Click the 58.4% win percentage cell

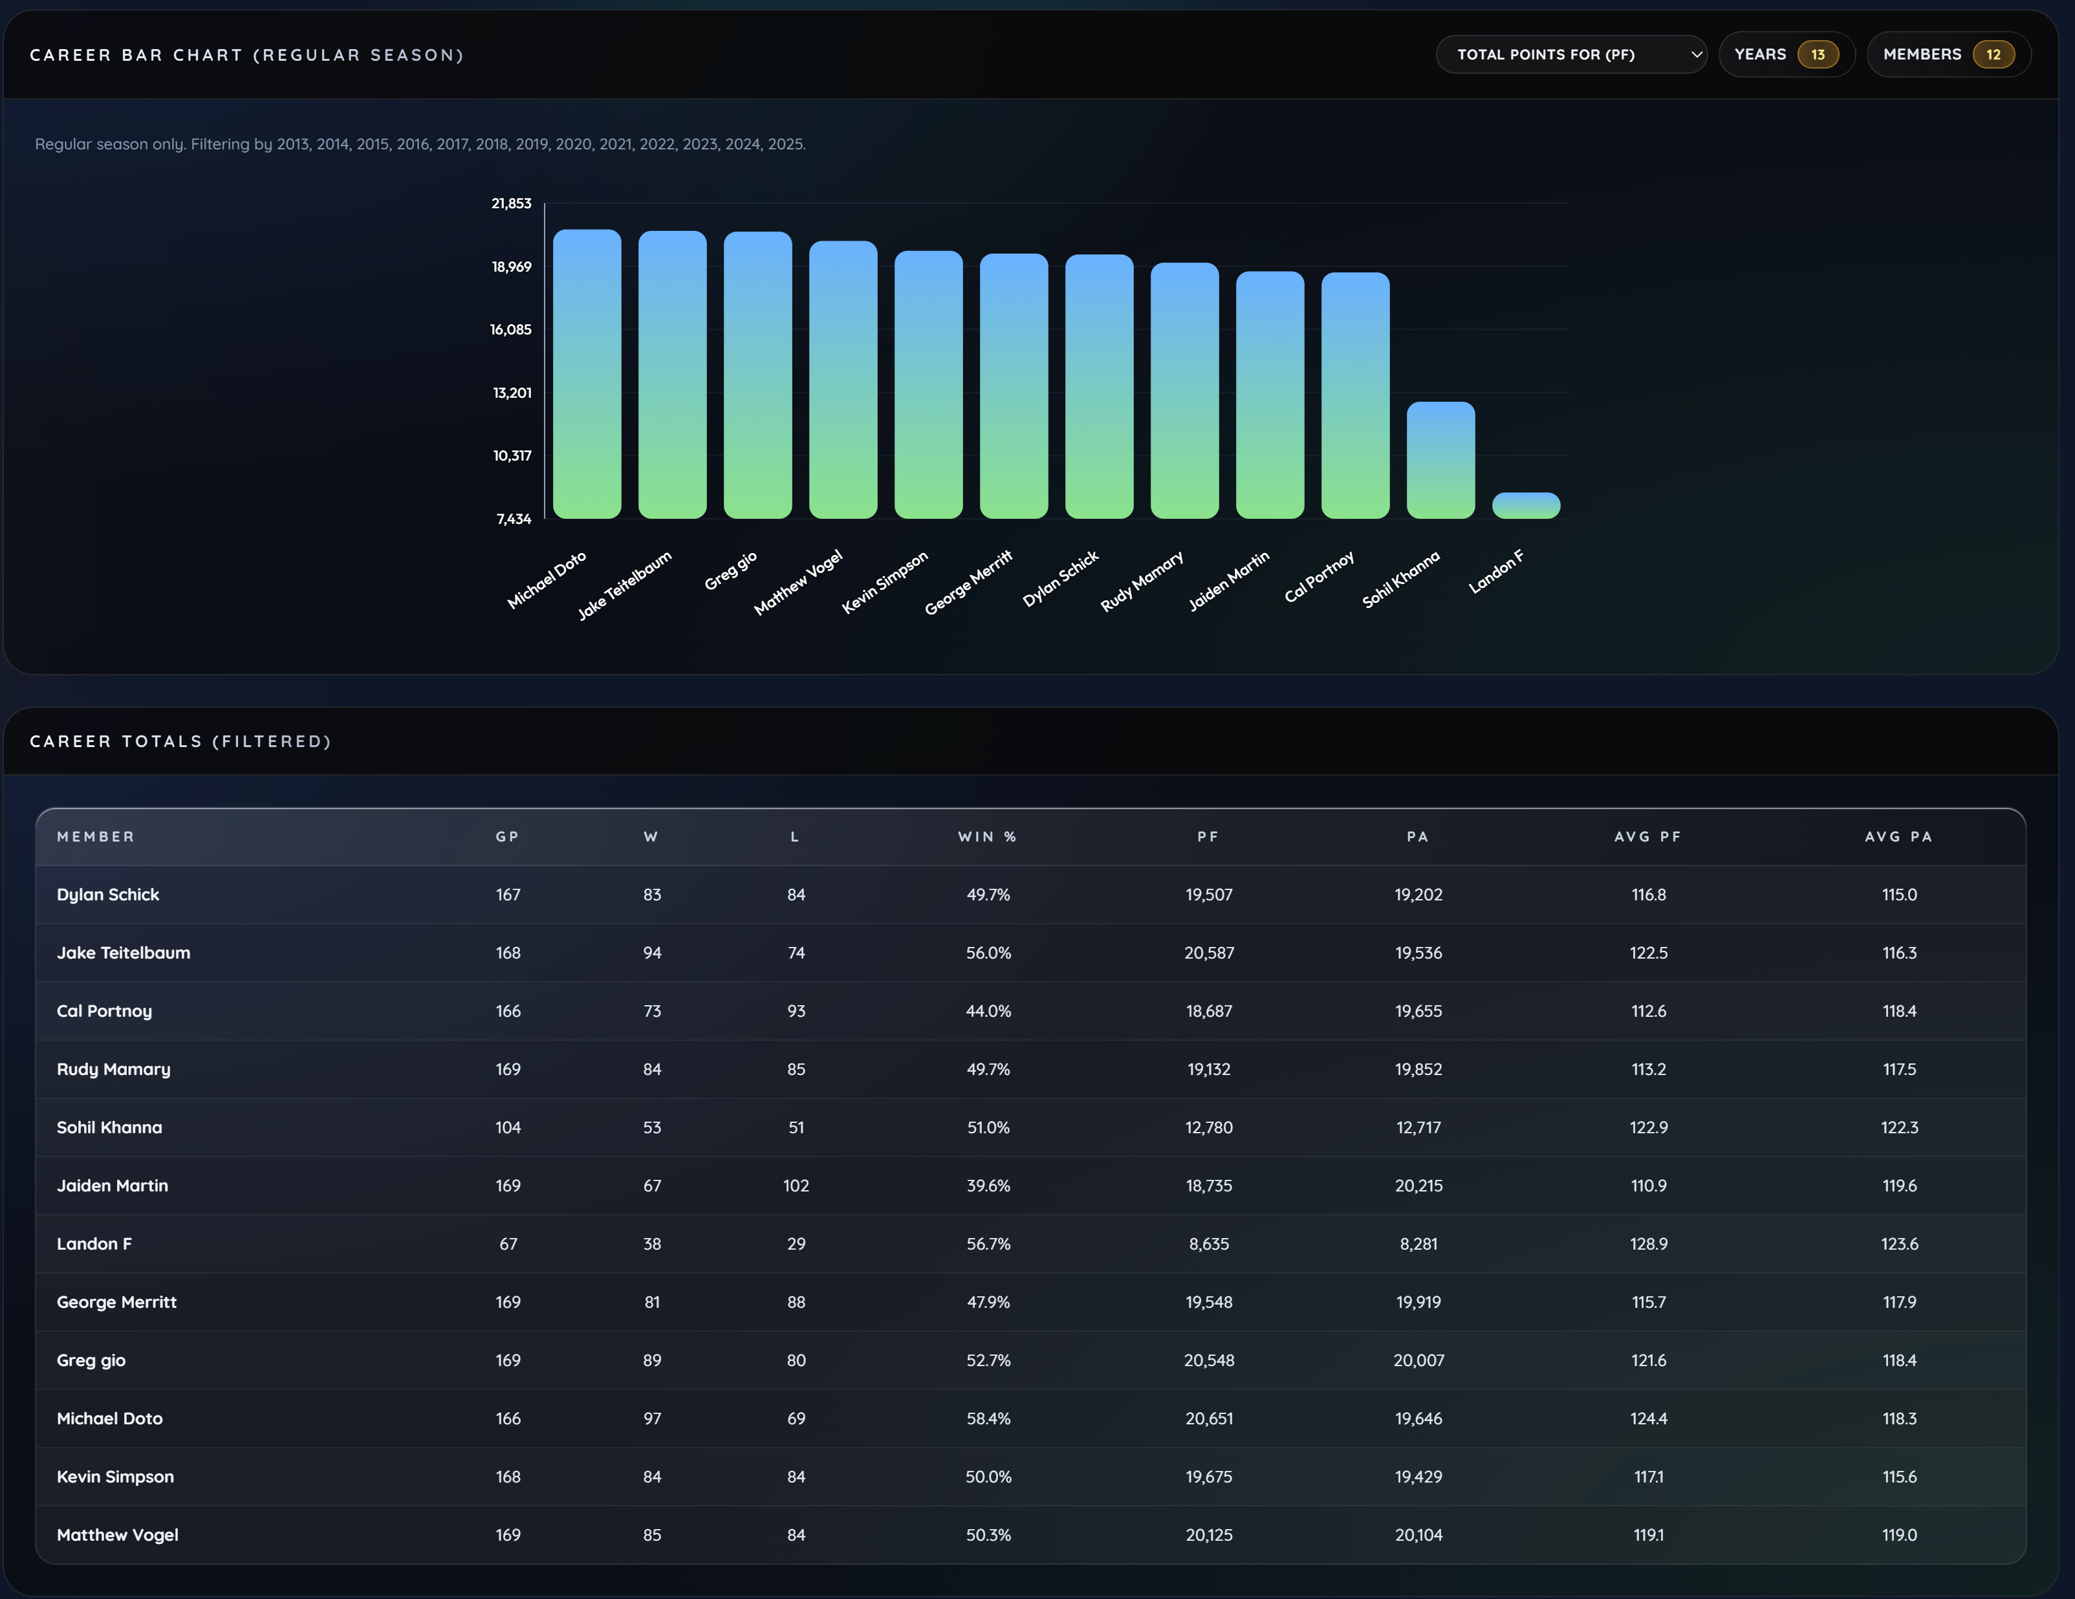(988, 1419)
